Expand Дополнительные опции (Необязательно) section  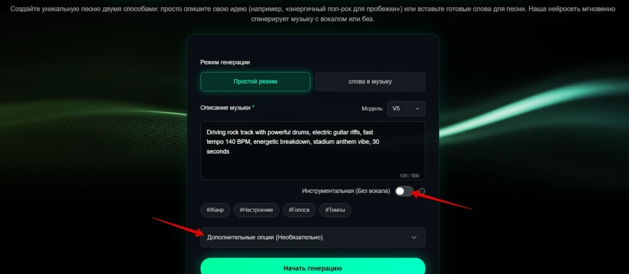coord(313,238)
